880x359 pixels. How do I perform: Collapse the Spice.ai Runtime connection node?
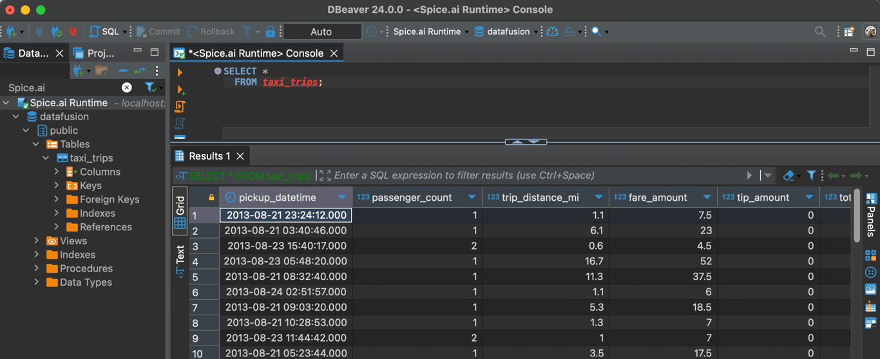pos(6,103)
